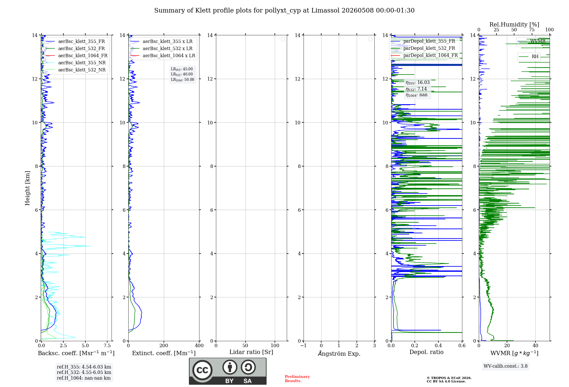Select legend entry parDepol_klett_1064_FR
This screenshot has width=569, height=387.
point(425,55)
